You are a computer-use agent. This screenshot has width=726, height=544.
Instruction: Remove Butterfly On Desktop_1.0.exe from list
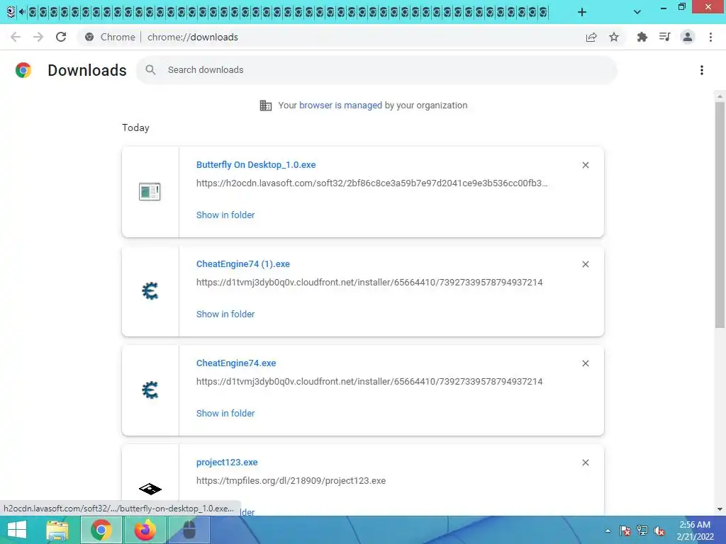[x=585, y=165]
